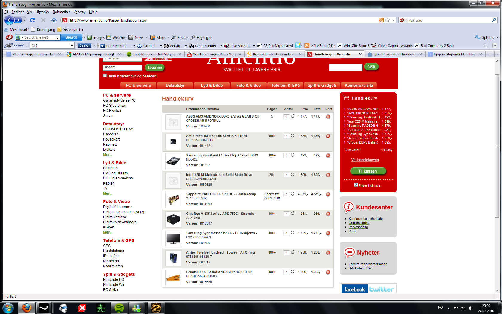Open a new browser tab plus button
This screenshot has width=502, height=314.
coord(490,54)
